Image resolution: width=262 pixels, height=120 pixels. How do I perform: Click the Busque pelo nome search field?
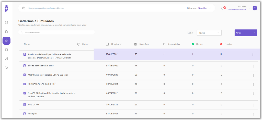[x=56, y=32]
